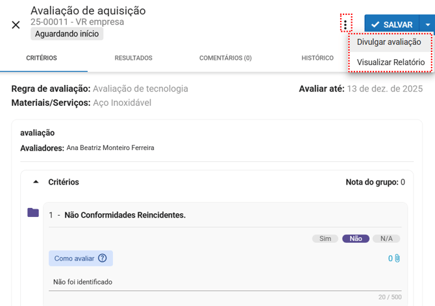Click the checkmark icon on Salvar button
This screenshot has height=306, width=435.
click(x=375, y=25)
